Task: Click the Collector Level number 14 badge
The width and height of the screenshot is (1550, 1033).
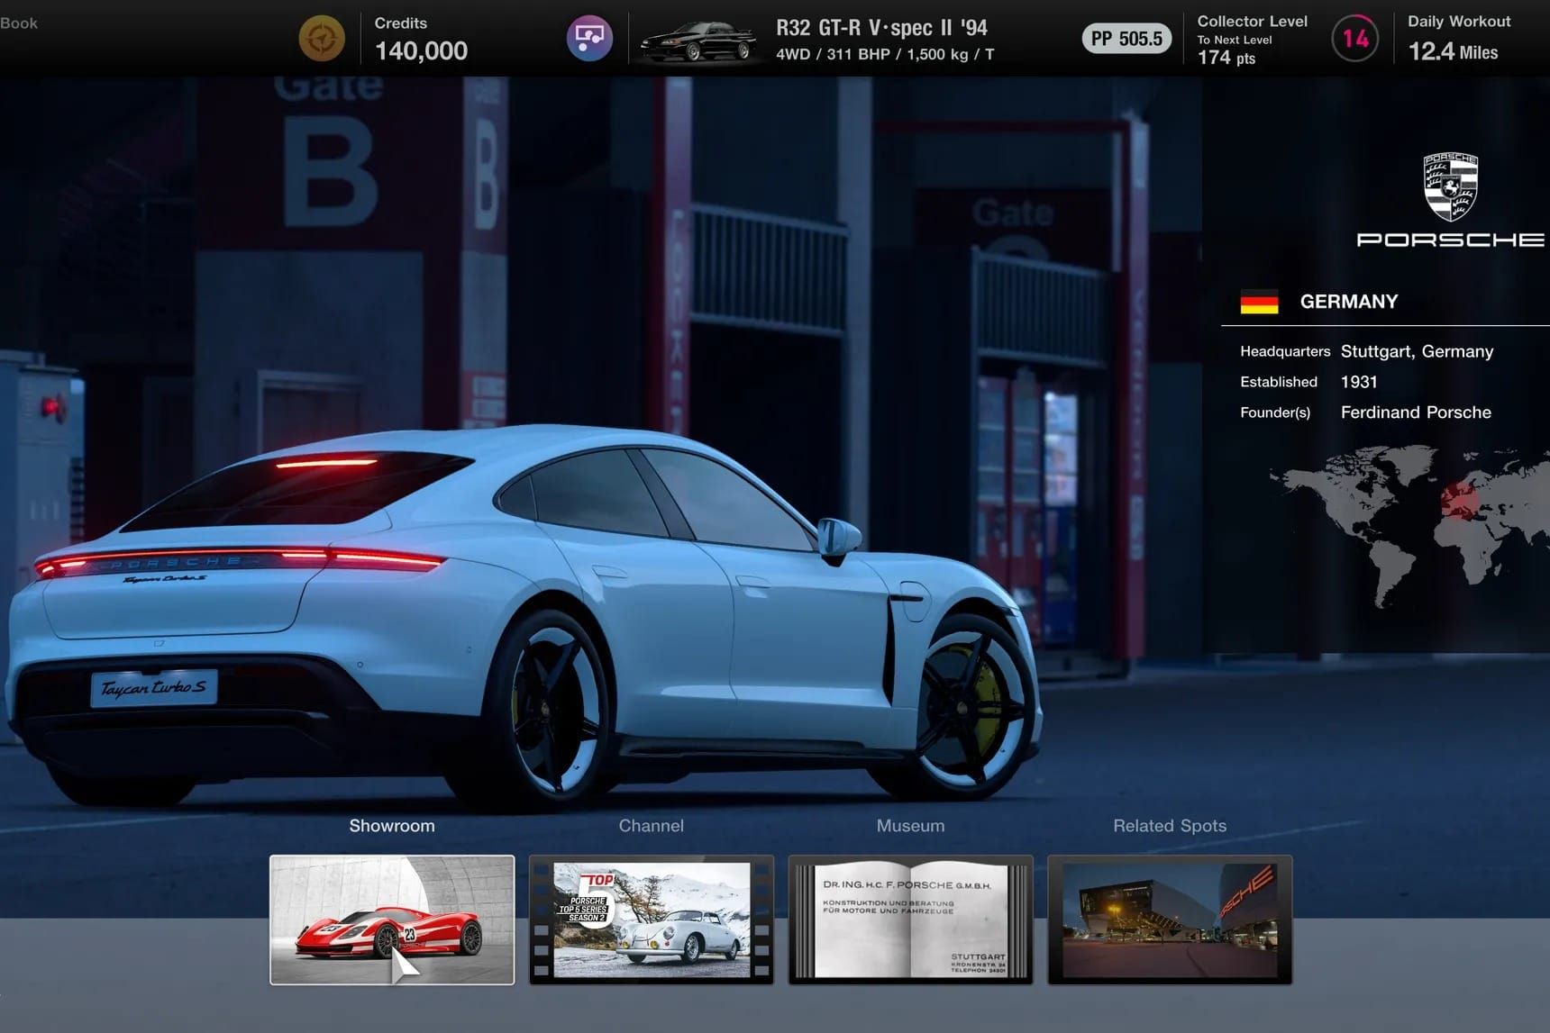Action: click(x=1354, y=39)
